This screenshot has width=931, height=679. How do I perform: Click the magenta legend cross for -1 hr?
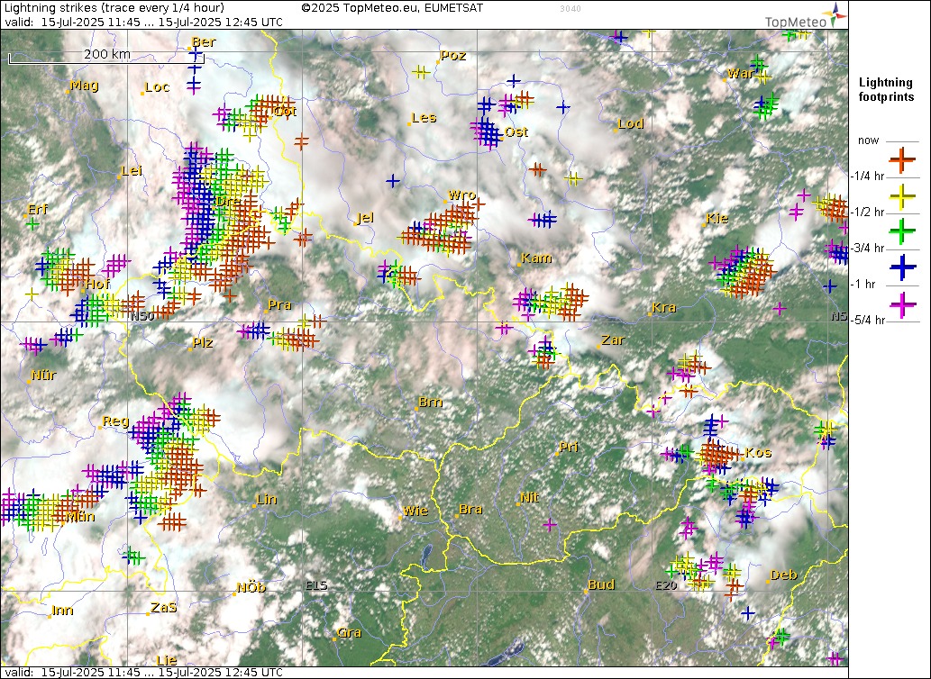point(902,303)
